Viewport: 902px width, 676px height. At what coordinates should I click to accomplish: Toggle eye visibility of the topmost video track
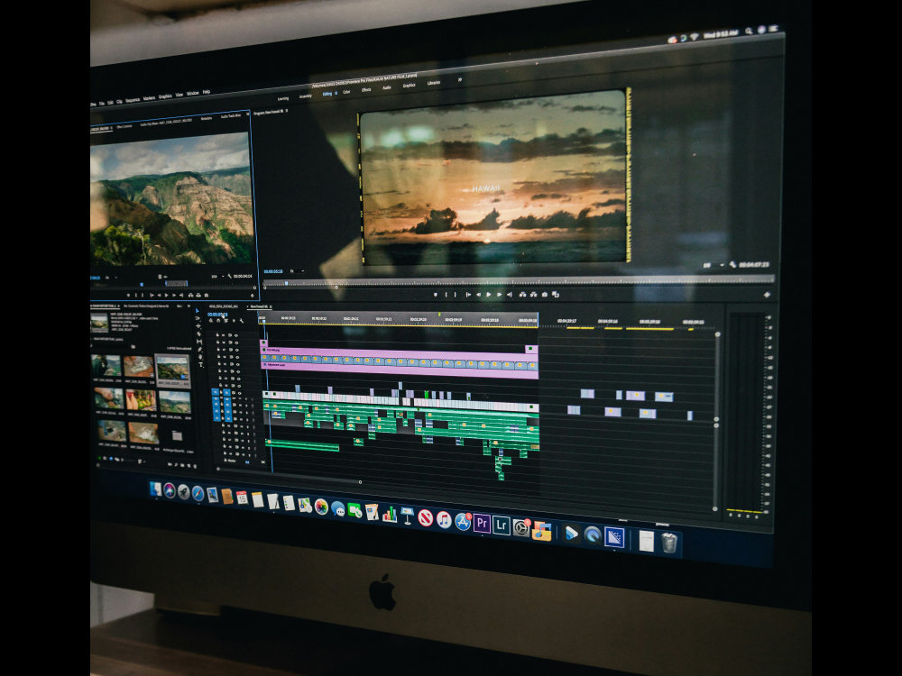[x=235, y=335]
